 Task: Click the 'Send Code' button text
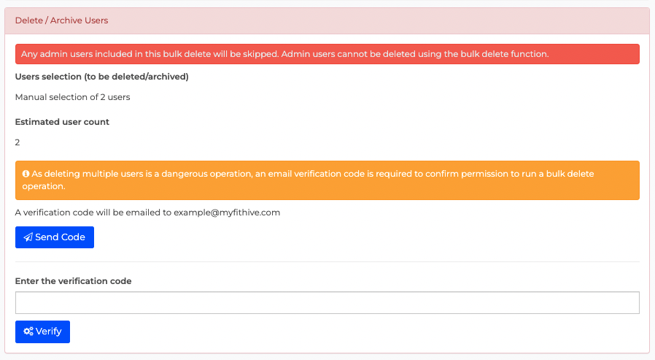click(x=60, y=237)
